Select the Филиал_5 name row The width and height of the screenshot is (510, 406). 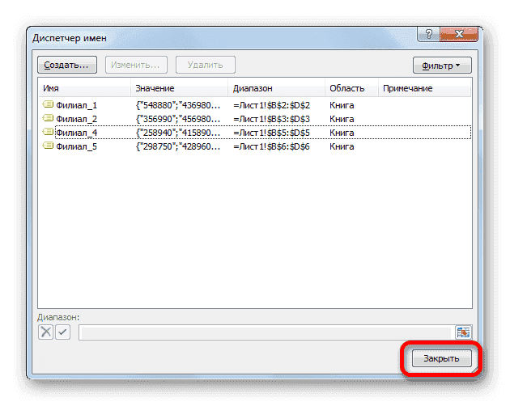(255, 146)
